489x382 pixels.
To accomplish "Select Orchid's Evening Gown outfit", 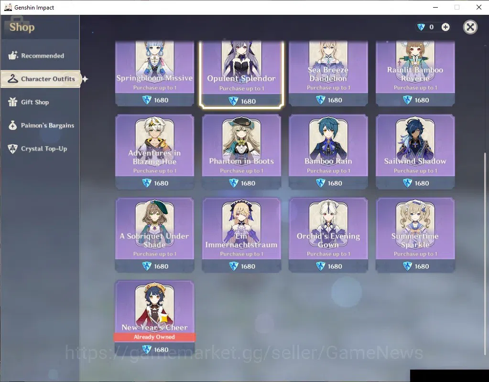I will [328, 235].
